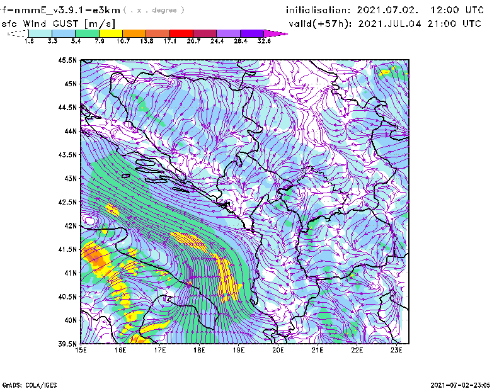Screen dimensions: 504x389
Task: Select the green 5.4–7.9 legend swatch
Action: pos(88,33)
